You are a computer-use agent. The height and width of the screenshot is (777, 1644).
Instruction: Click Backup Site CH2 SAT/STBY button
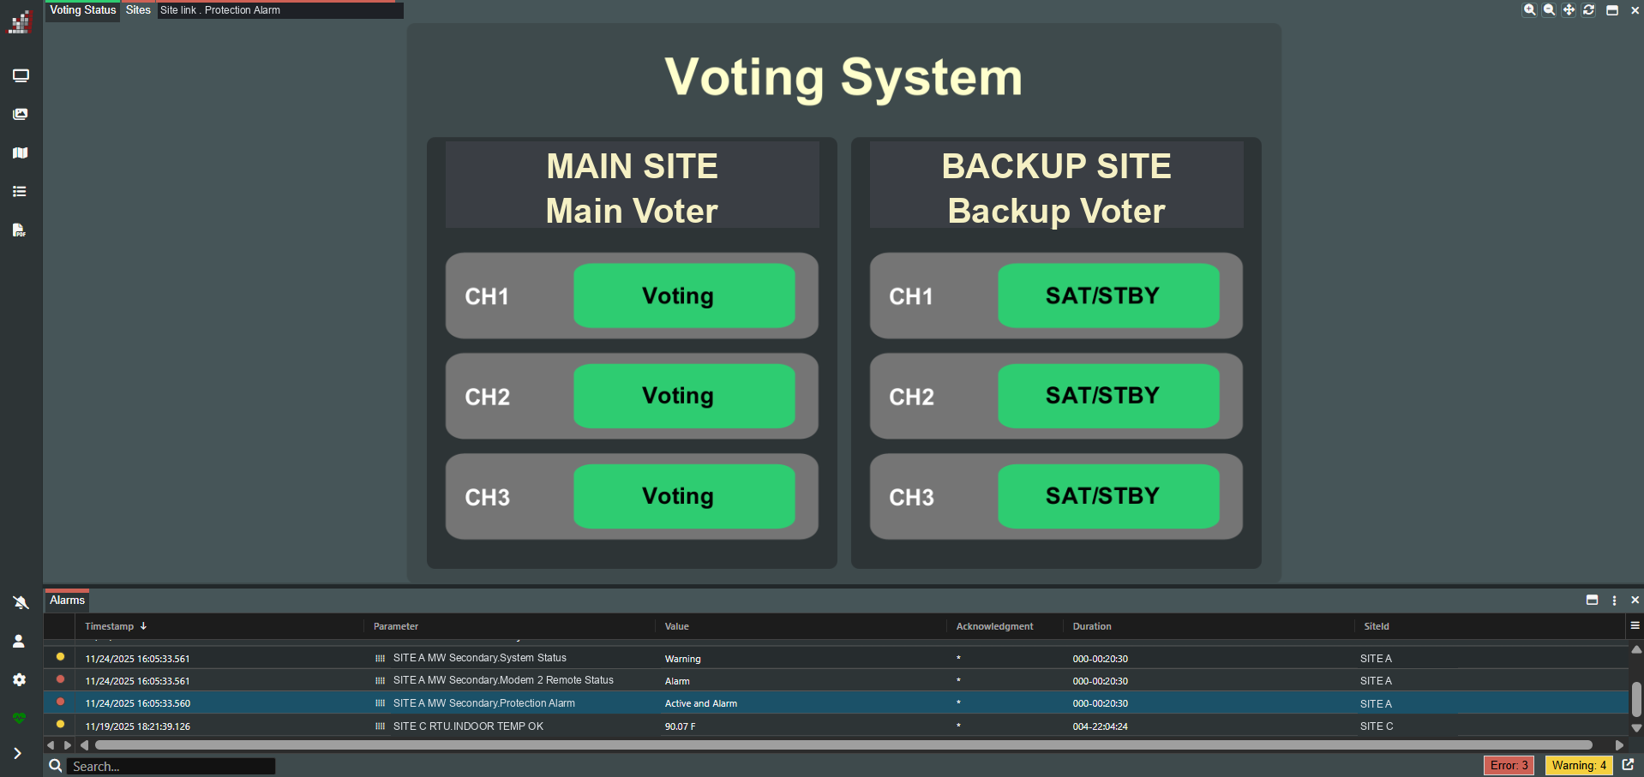(1108, 396)
